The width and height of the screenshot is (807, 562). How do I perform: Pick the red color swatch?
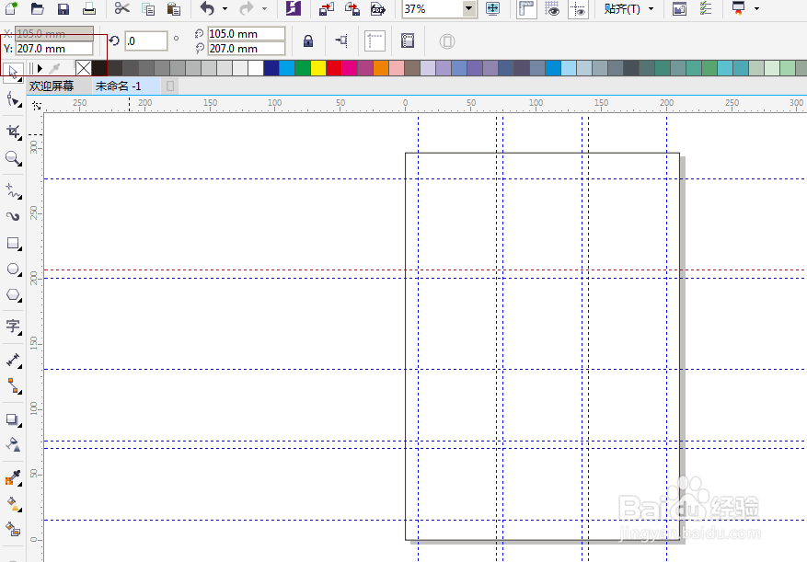point(333,68)
